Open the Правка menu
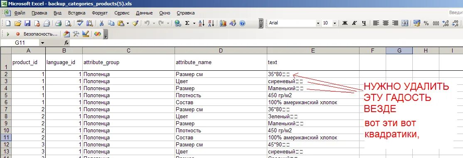The image size is (463, 158). (39, 13)
